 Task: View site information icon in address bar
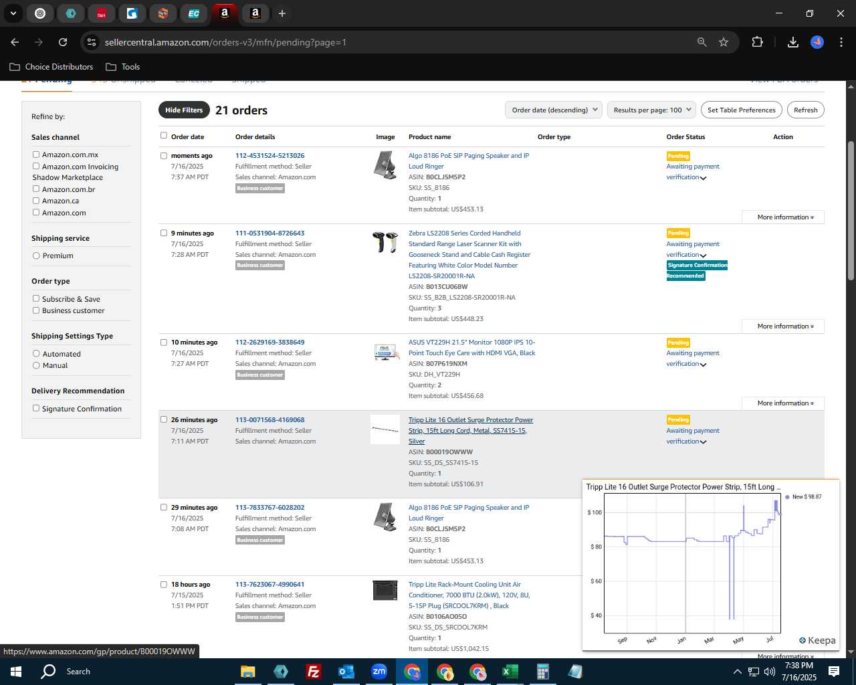point(92,42)
